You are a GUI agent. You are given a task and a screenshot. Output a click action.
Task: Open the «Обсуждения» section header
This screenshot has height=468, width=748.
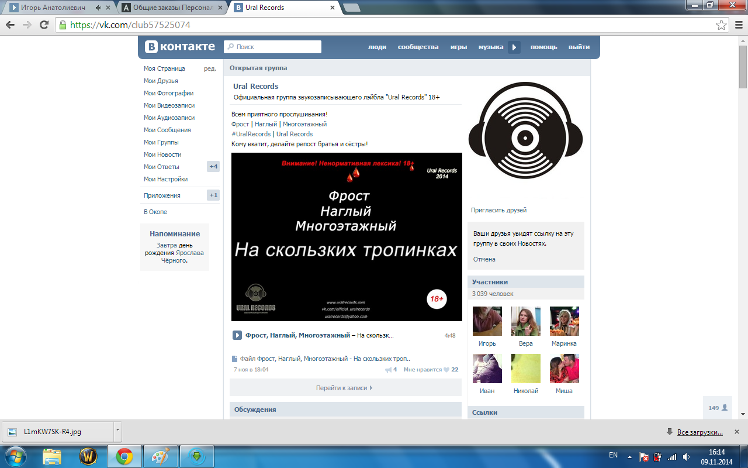[345, 409]
